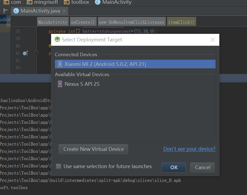Click the charliezhuo\AndroidStu console line
This screenshot has width=247, height=195.
(x=25, y=100)
